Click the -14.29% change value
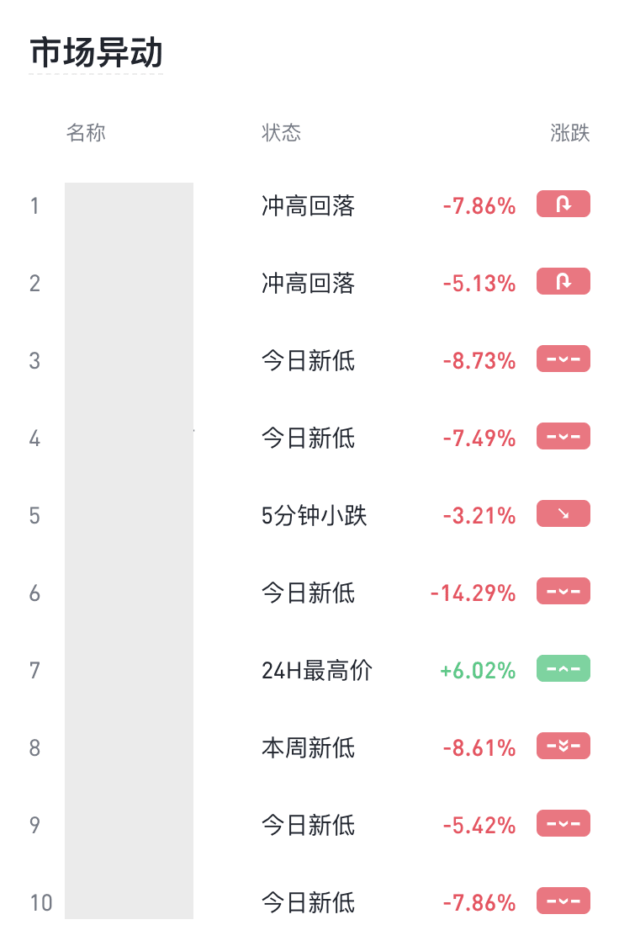Image resolution: width=619 pixels, height=941 pixels. tap(473, 593)
